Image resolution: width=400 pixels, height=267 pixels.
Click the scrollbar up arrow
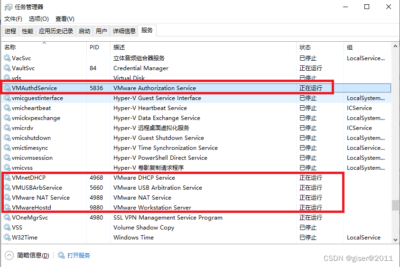395,46
